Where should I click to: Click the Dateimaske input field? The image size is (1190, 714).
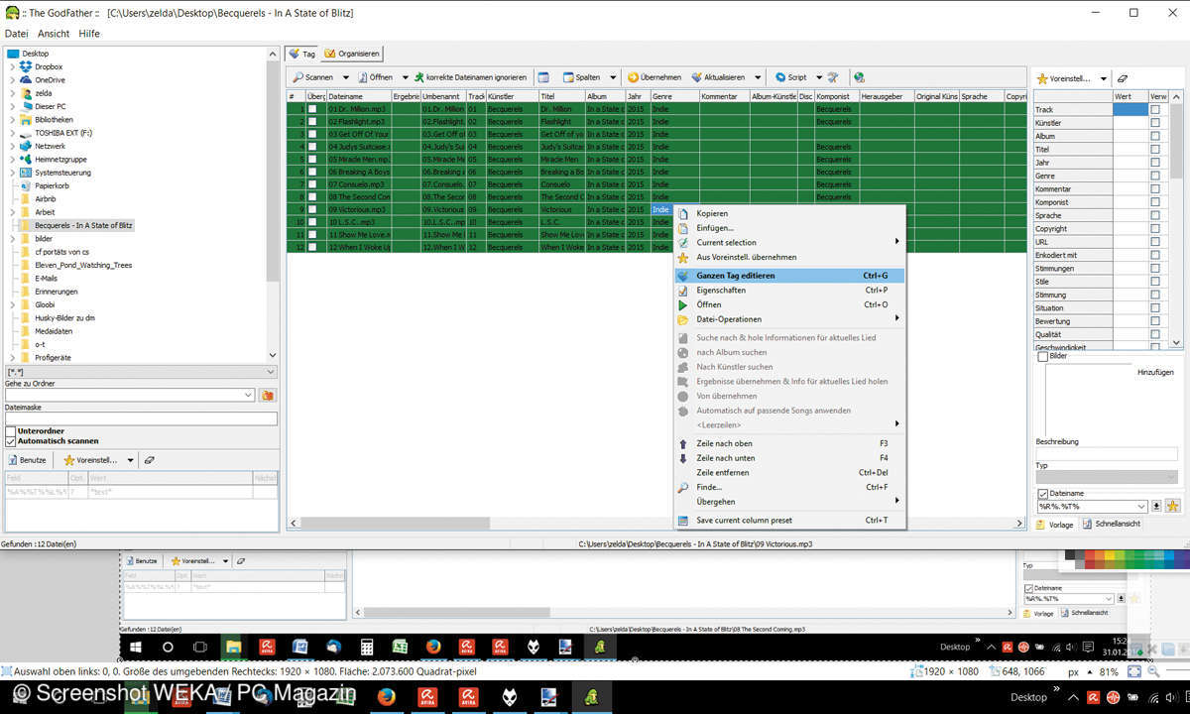point(141,418)
